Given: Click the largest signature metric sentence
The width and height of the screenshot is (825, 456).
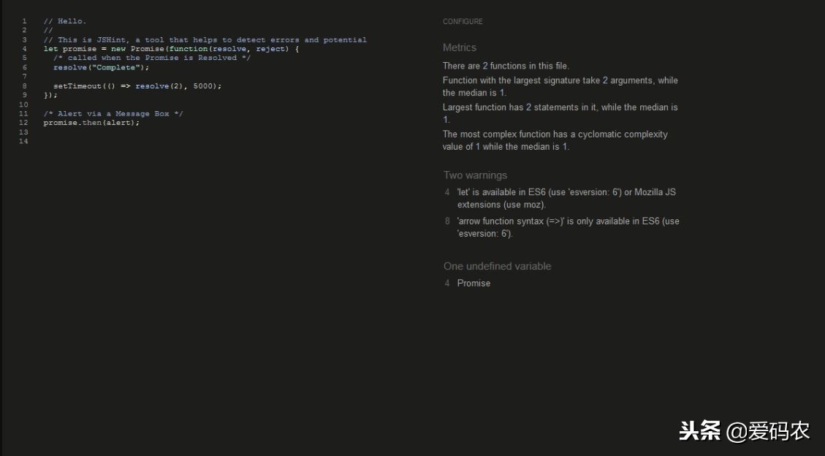Looking at the screenshot, I should (x=560, y=86).
